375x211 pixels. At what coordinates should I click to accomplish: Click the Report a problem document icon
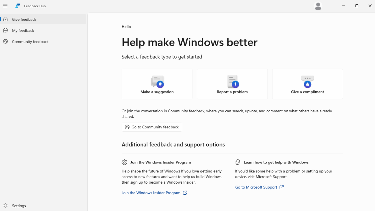coord(233,81)
